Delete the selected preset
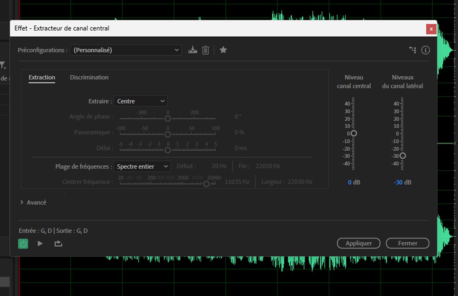 pyautogui.click(x=205, y=50)
